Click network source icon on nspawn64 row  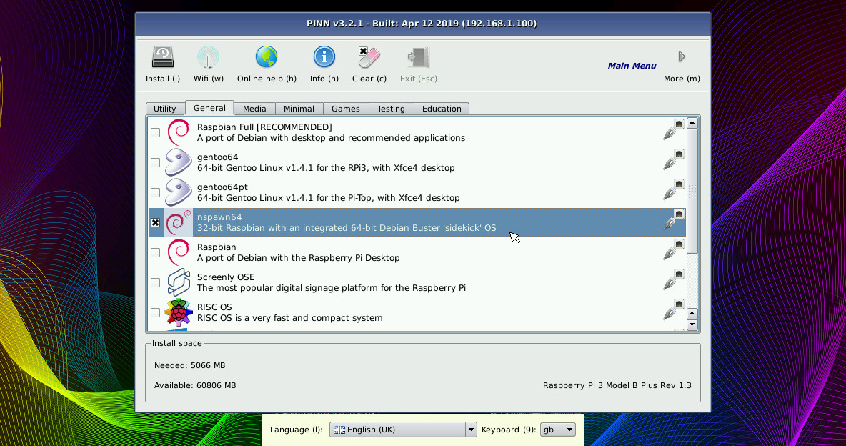click(673, 220)
